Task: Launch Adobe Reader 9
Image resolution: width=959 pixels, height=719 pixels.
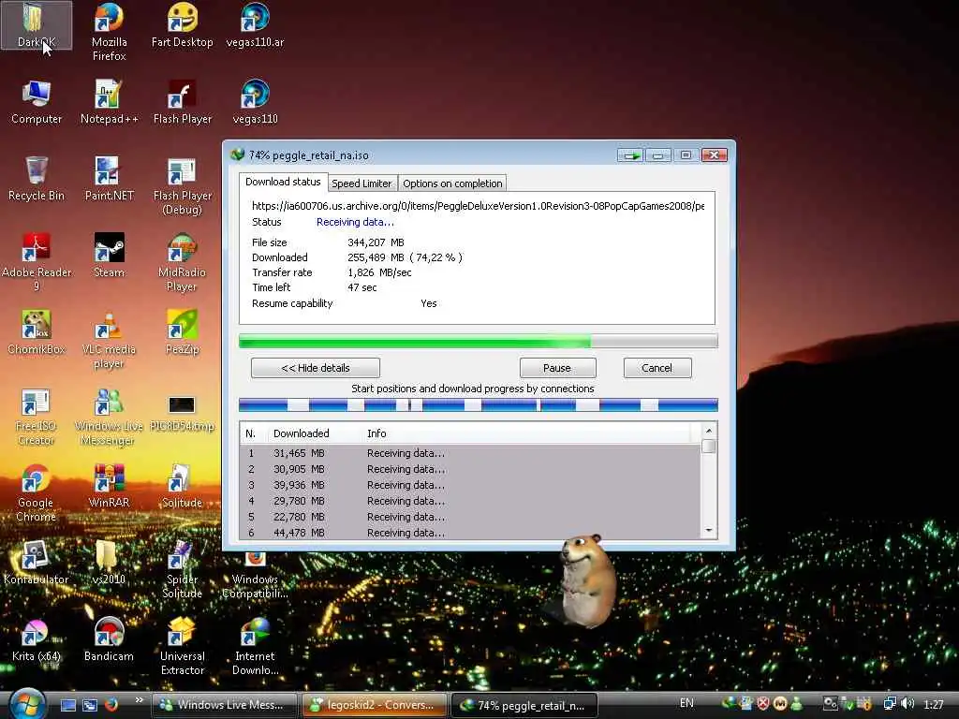Action: pos(37,262)
